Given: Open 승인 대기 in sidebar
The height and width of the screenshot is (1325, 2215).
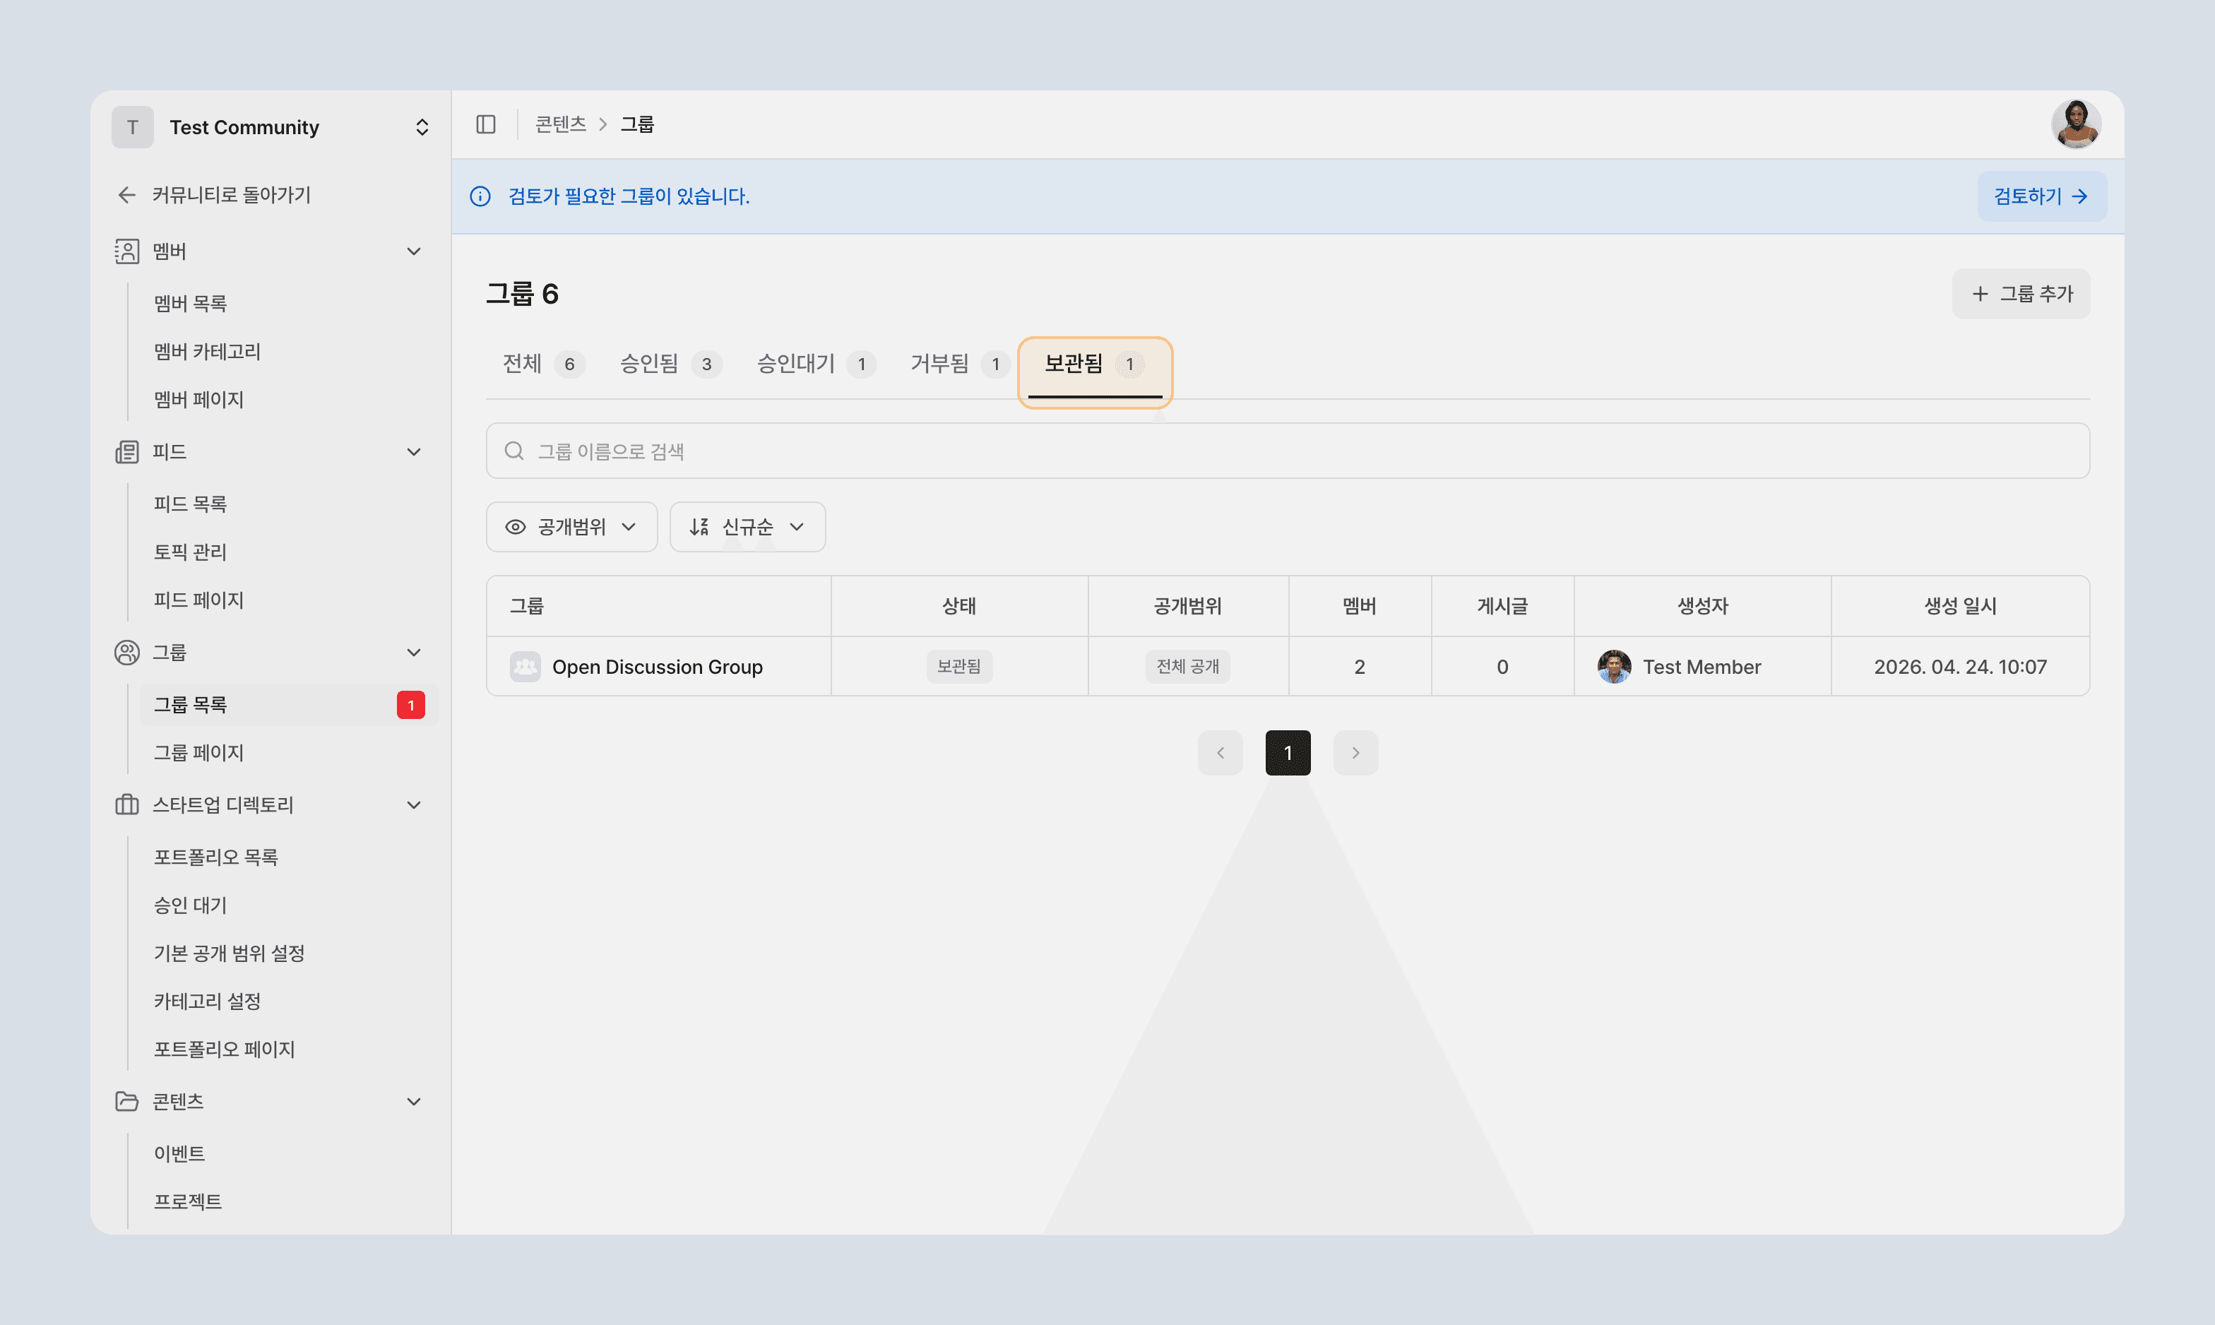Looking at the screenshot, I should click(190, 905).
